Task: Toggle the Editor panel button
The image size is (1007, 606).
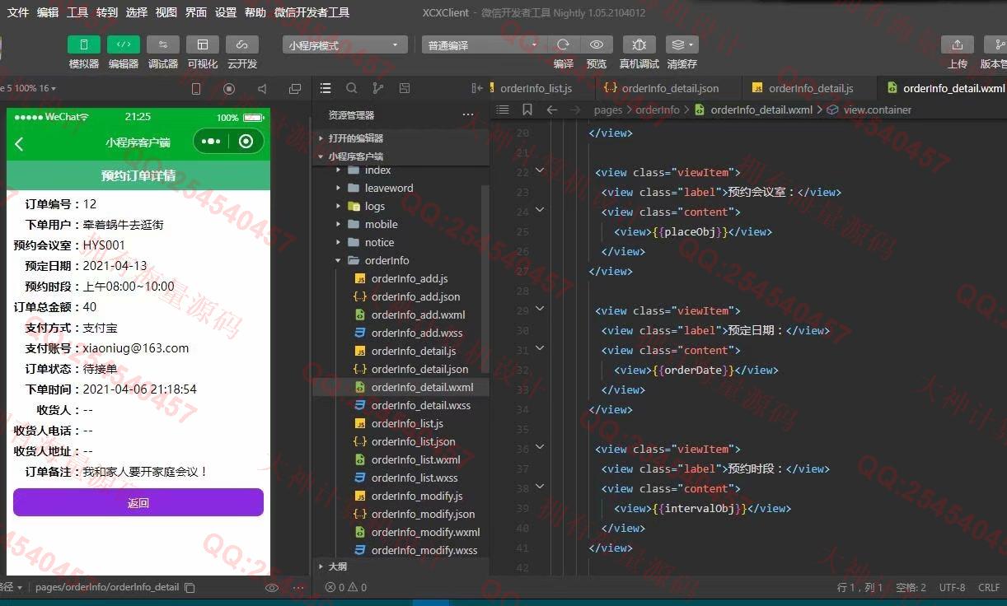Action: [123, 44]
